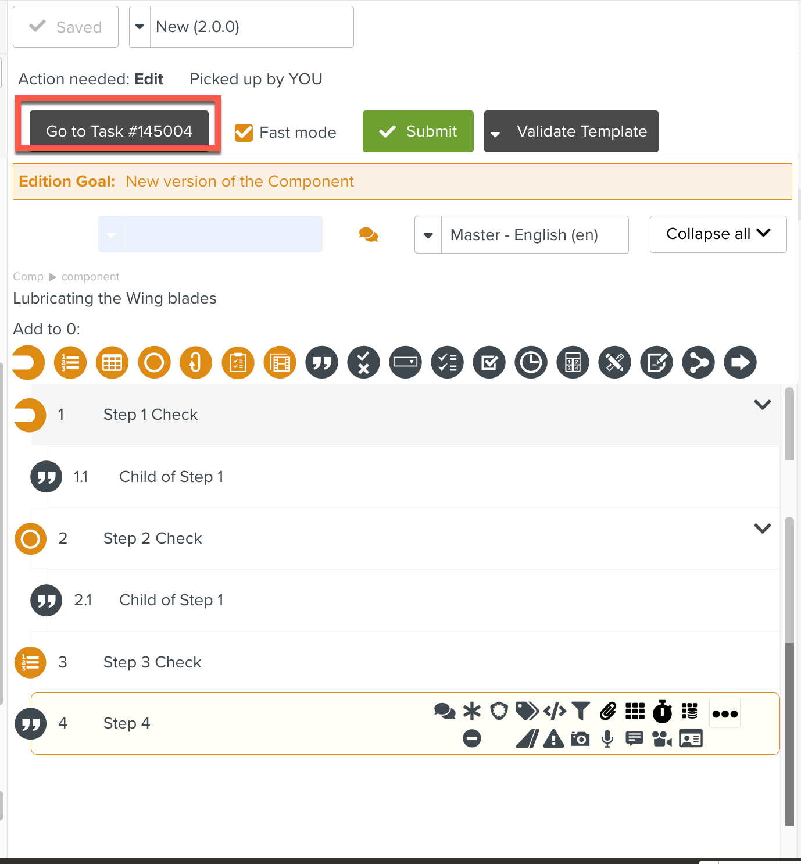Click the stopwatch timer icon on Step 4
This screenshot has width=801, height=864.
pyautogui.click(x=662, y=711)
